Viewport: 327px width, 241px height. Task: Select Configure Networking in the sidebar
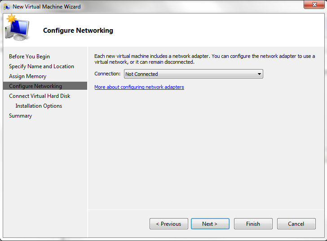(35, 86)
